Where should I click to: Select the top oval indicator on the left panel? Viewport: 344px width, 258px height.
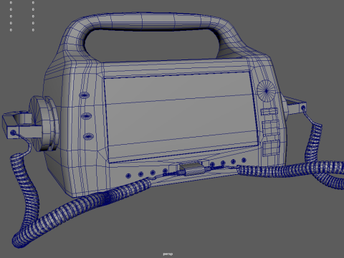pyautogui.click(x=85, y=95)
